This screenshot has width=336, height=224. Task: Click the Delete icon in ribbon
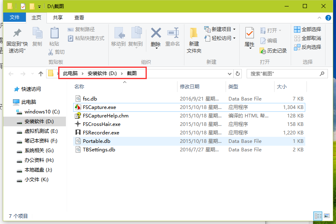click(156, 33)
